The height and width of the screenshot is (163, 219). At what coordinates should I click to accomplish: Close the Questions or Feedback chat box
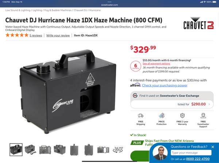point(212,147)
